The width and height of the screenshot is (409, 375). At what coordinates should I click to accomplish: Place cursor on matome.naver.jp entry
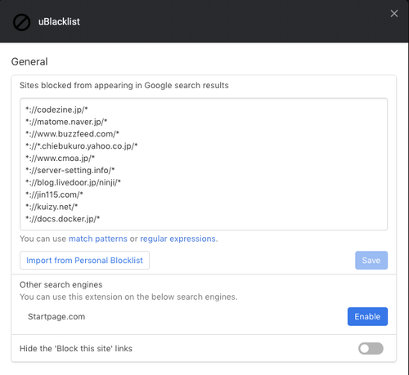click(66, 122)
